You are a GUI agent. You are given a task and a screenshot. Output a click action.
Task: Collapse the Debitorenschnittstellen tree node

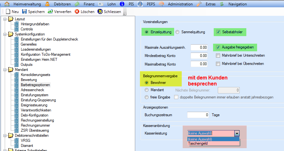(x=5, y=135)
